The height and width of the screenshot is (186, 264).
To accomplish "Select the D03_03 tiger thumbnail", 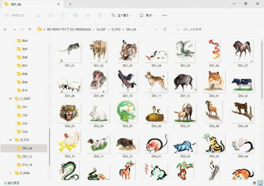I will (214, 143).
